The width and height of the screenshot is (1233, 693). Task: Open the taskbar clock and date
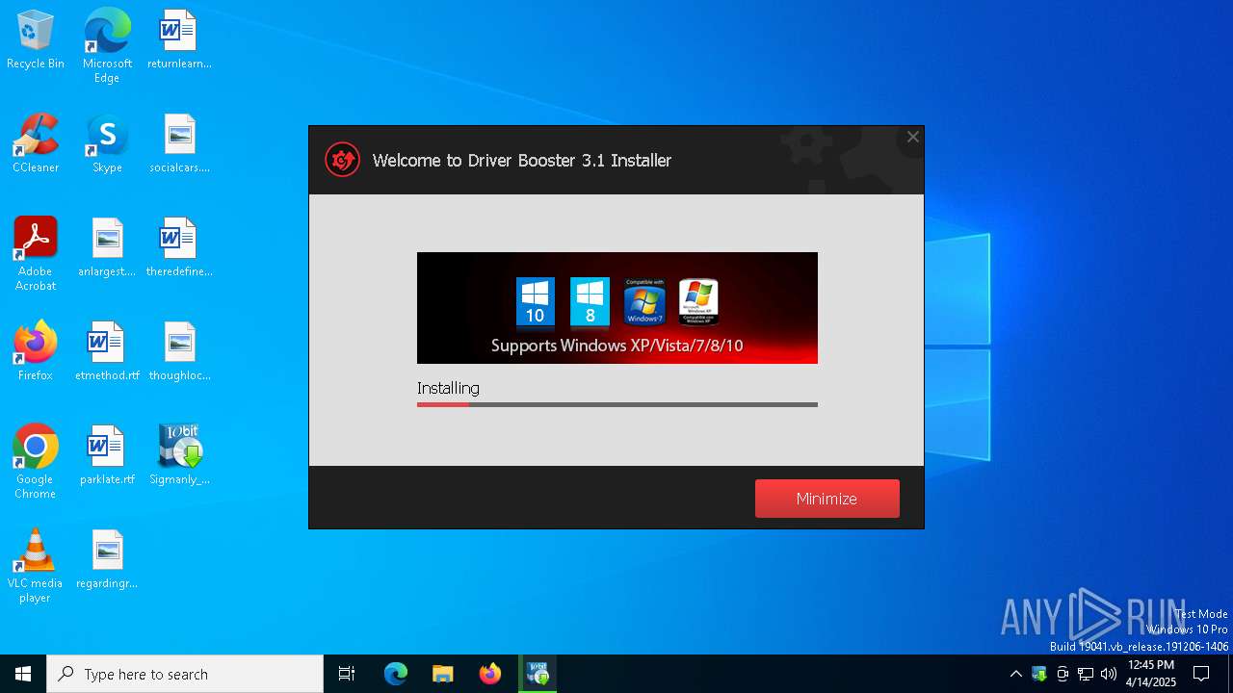pos(1151,674)
